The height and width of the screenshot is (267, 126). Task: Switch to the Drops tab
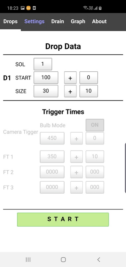pyautogui.click(x=10, y=21)
